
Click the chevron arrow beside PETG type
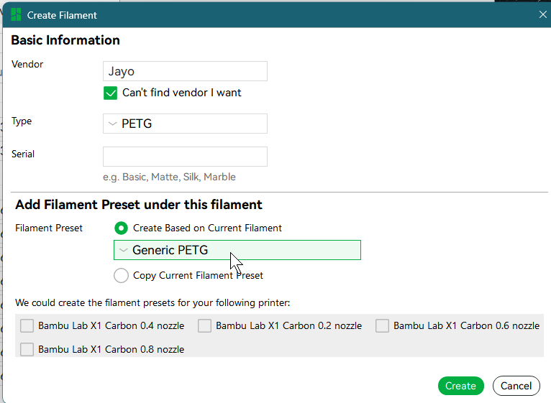click(x=112, y=124)
